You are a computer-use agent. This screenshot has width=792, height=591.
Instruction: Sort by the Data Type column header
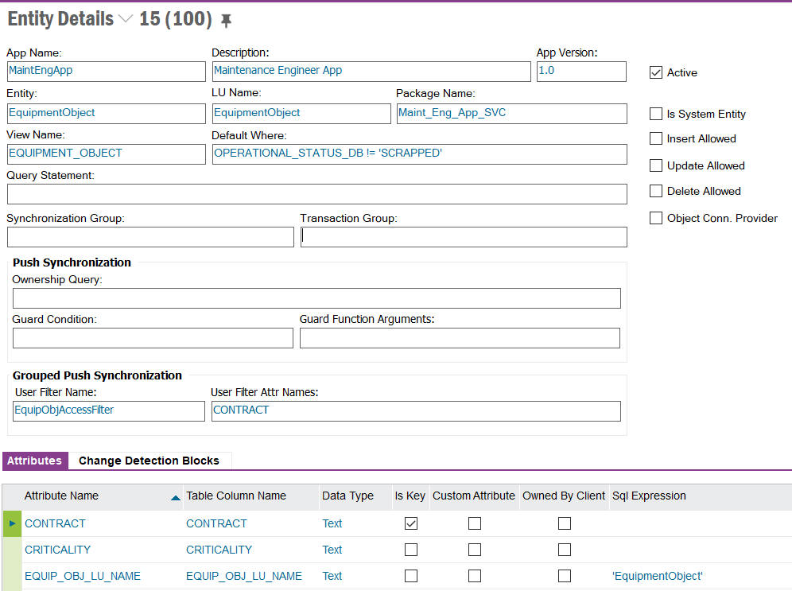pyautogui.click(x=347, y=496)
